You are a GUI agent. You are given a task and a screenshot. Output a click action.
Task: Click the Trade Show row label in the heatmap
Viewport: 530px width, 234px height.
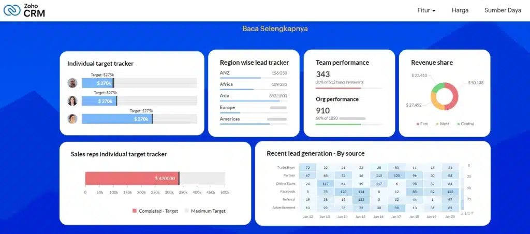pos(286,168)
